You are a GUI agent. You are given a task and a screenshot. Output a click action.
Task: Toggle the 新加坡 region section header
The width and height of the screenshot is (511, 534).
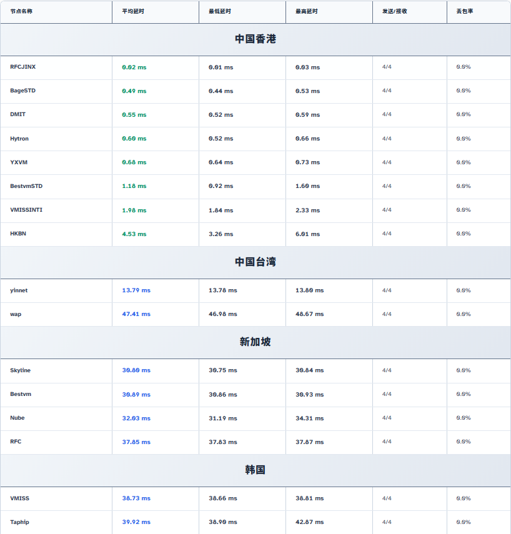click(x=255, y=342)
